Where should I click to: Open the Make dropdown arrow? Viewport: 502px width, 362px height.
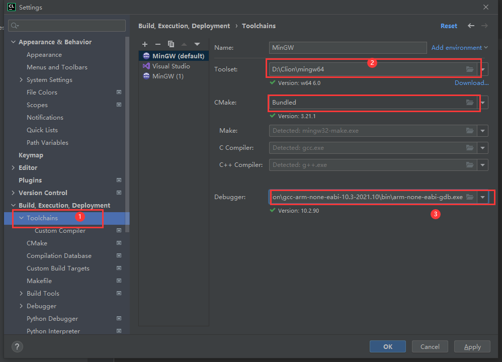[x=483, y=131]
